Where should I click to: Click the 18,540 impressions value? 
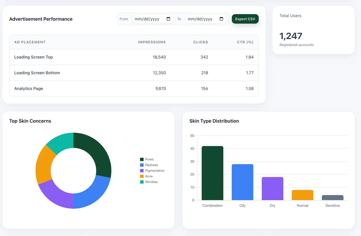159,57
